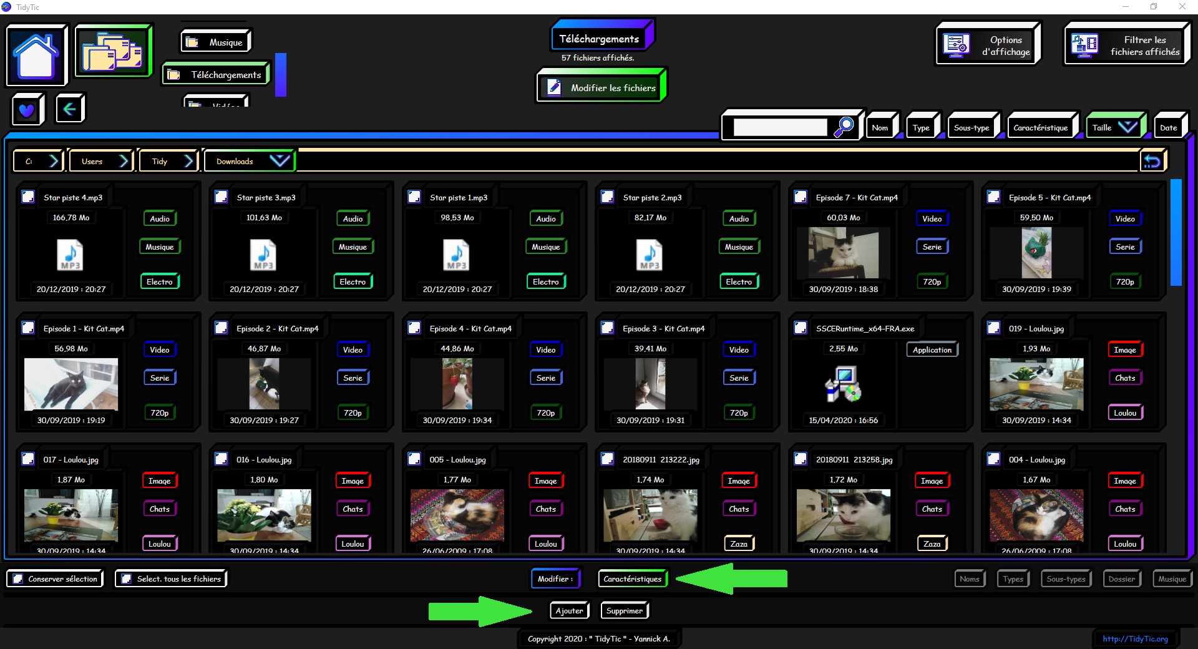
Task: Expand the Users breadcrumb chevron
Action: pos(124,161)
